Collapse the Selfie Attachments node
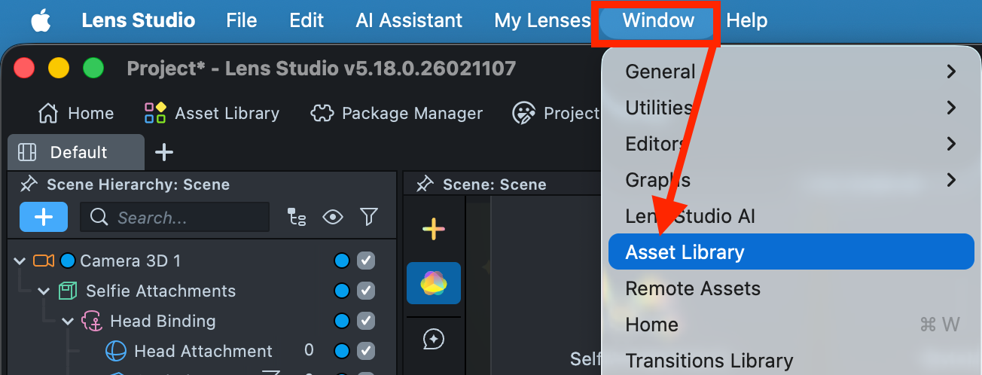The width and height of the screenshot is (982, 375). (x=44, y=291)
